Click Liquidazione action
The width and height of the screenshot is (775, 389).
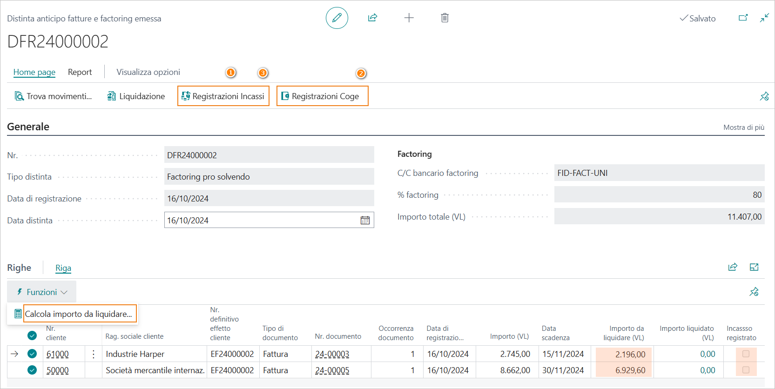pyautogui.click(x=136, y=96)
